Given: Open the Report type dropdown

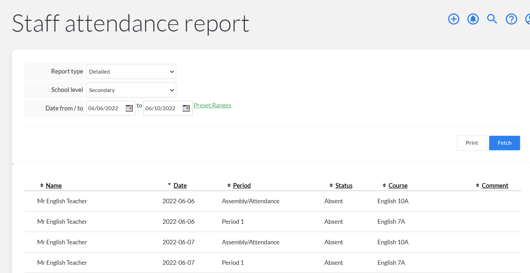Looking at the screenshot, I should pos(131,71).
